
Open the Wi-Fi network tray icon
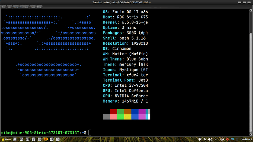199,139
